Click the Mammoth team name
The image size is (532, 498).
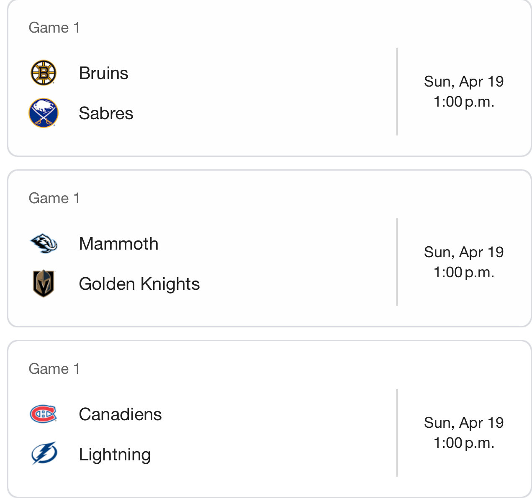click(x=118, y=244)
